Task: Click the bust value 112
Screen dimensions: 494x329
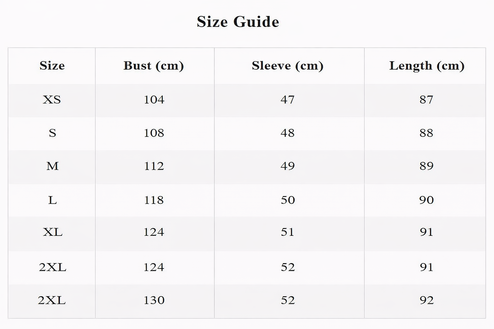Action: pyautogui.click(x=154, y=166)
